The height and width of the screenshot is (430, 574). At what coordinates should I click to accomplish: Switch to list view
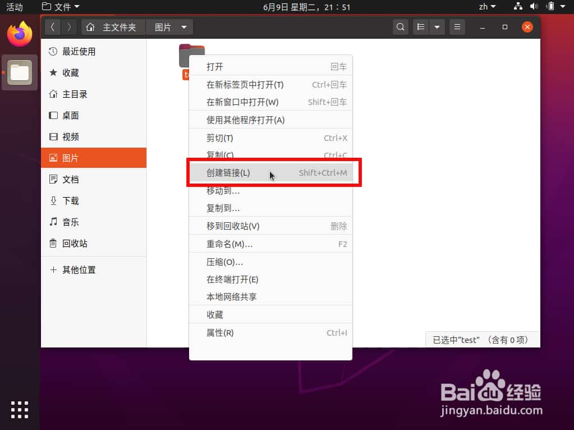coord(420,26)
